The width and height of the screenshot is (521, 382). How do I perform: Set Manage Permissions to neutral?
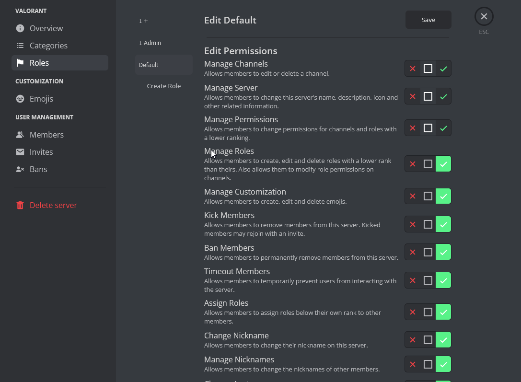point(428,127)
